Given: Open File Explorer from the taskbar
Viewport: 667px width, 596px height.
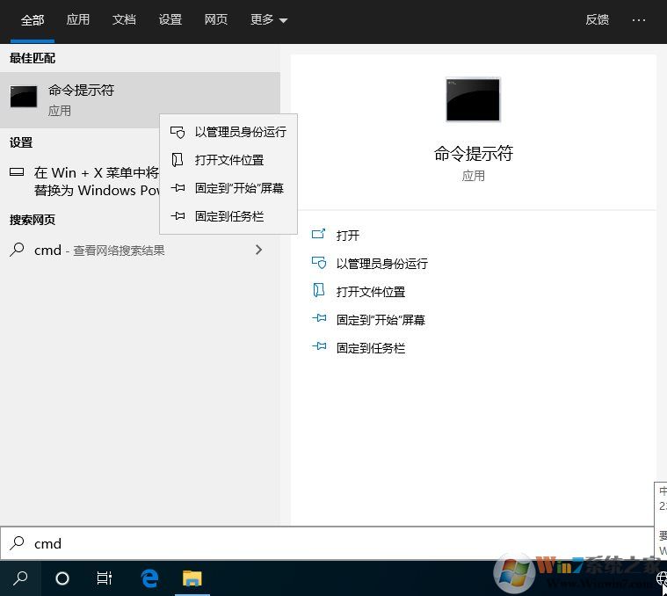Looking at the screenshot, I should pyautogui.click(x=192, y=578).
